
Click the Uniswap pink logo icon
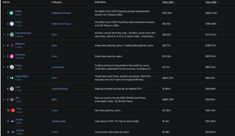pos(12,56)
